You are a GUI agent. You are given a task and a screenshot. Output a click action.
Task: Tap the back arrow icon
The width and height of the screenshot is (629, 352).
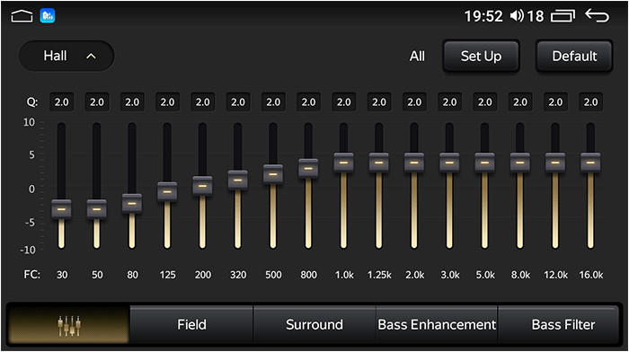click(597, 15)
